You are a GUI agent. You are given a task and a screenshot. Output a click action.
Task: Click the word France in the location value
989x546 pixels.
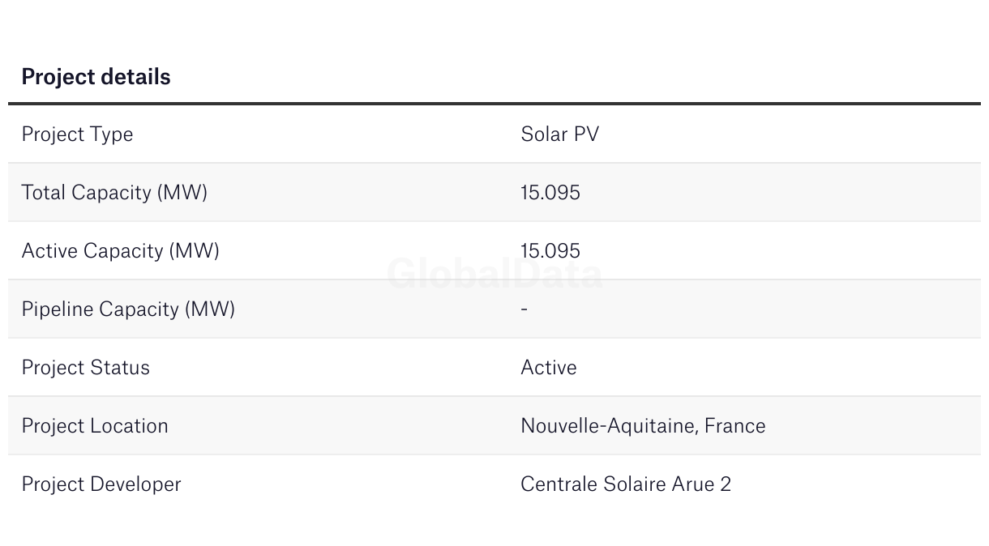click(734, 426)
